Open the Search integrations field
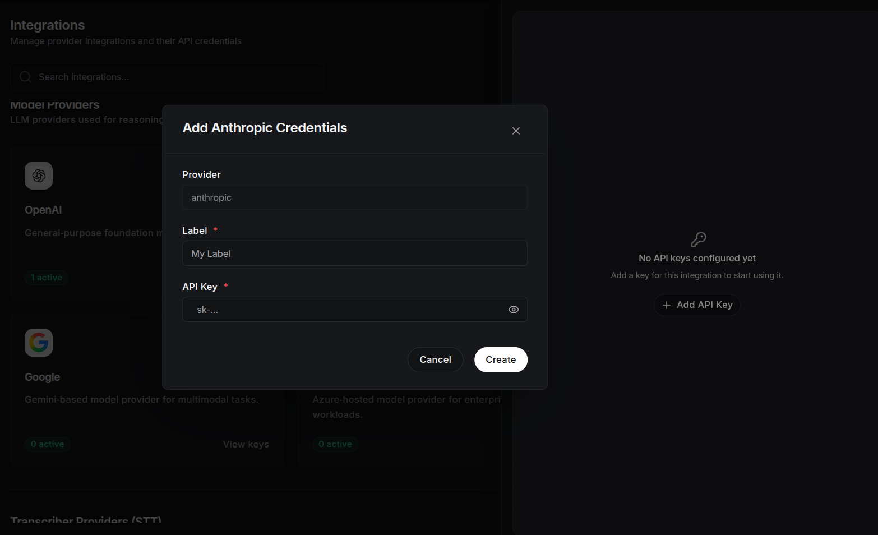Viewport: 878px width, 535px height. pos(167,77)
